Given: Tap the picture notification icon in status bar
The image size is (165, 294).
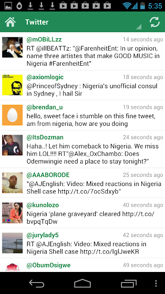Looking at the screenshot, I should coord(8,6).
